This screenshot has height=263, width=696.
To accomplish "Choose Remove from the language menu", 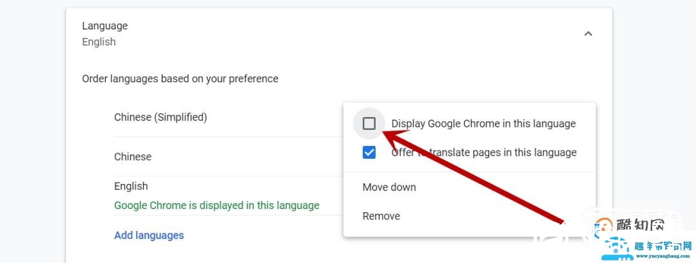I will (382, 216).
